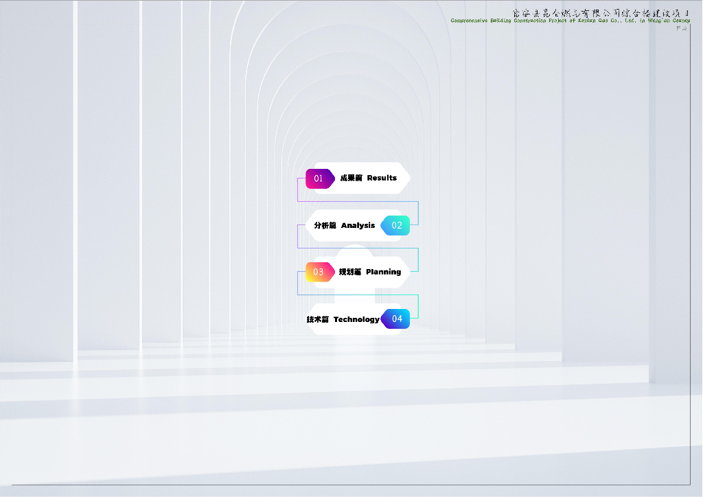The height and width of the screenshot is (497, 703).
Task: Select the English word Technology
Action: click(356, 319)
